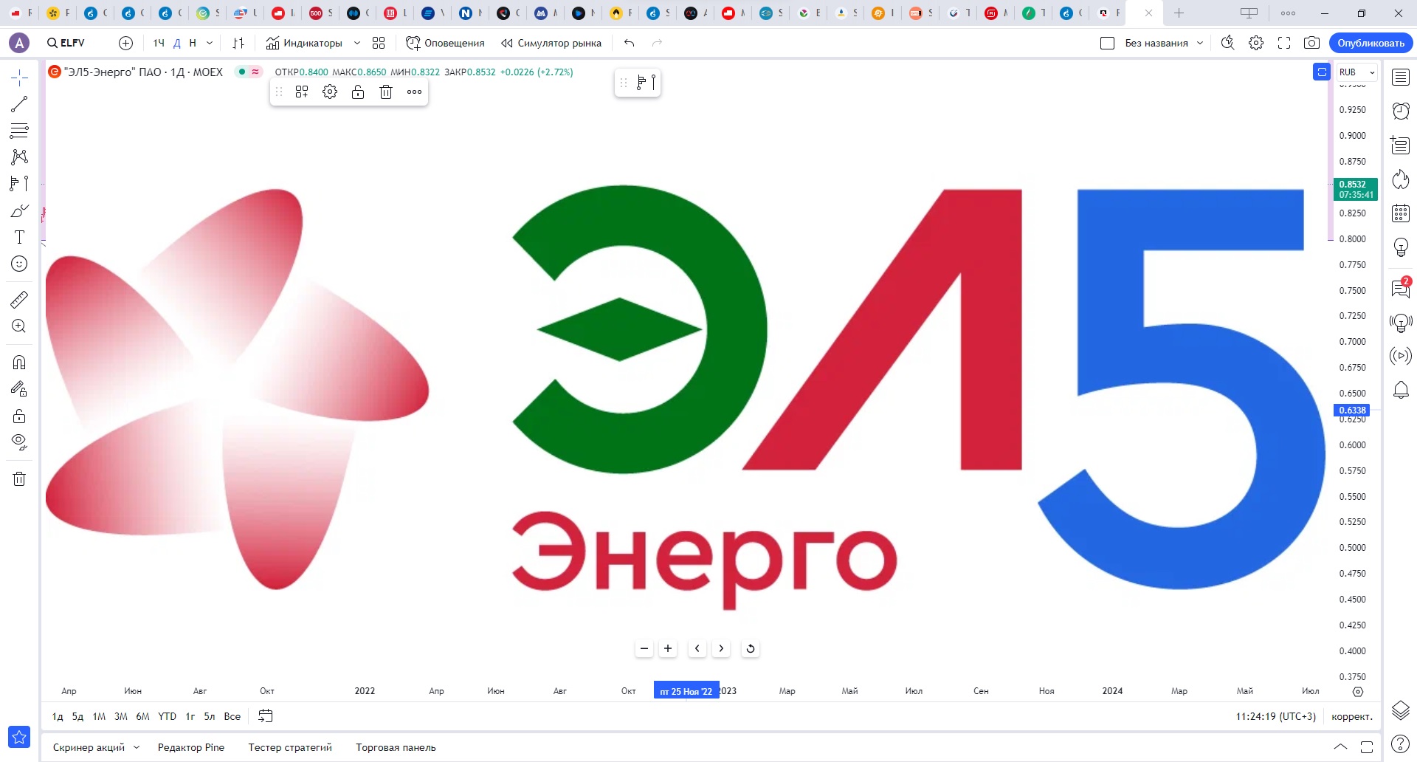Activate the zoom in tool
Viewport: 1417px width, 762px height.
(x=19, y=326)
